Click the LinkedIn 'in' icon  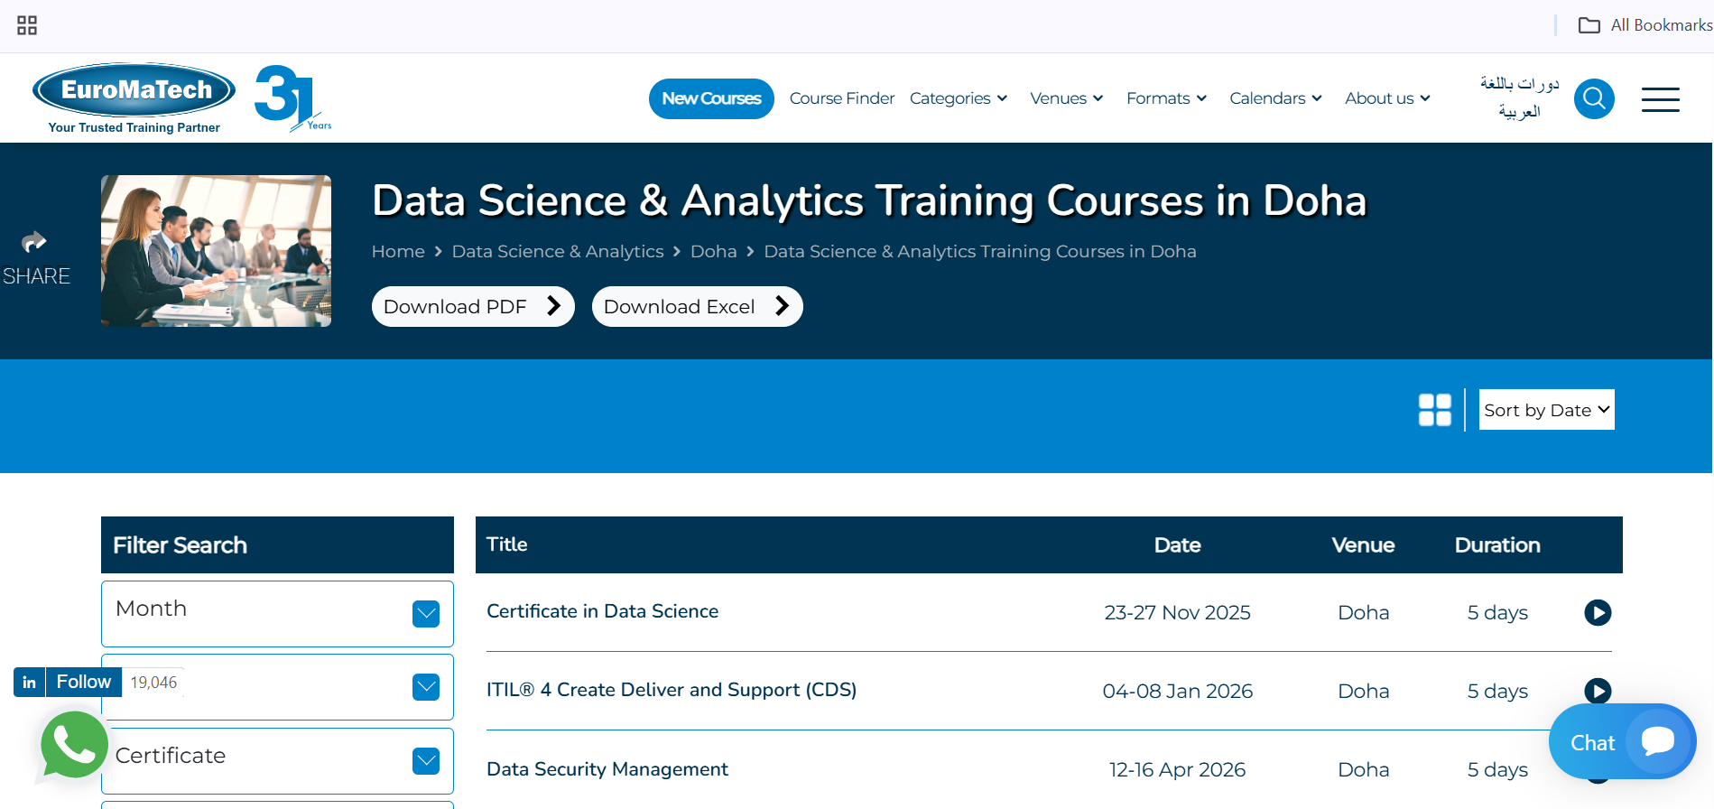30,682
